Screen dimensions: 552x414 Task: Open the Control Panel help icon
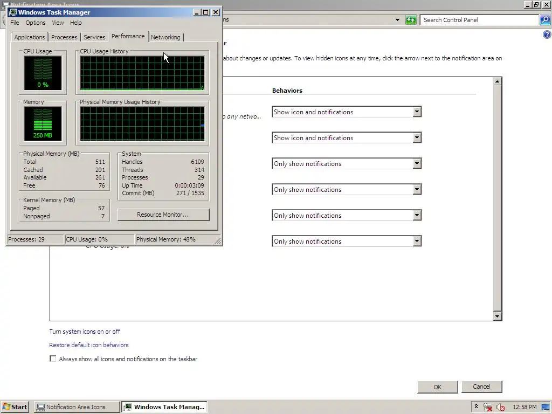pos(547,34)
